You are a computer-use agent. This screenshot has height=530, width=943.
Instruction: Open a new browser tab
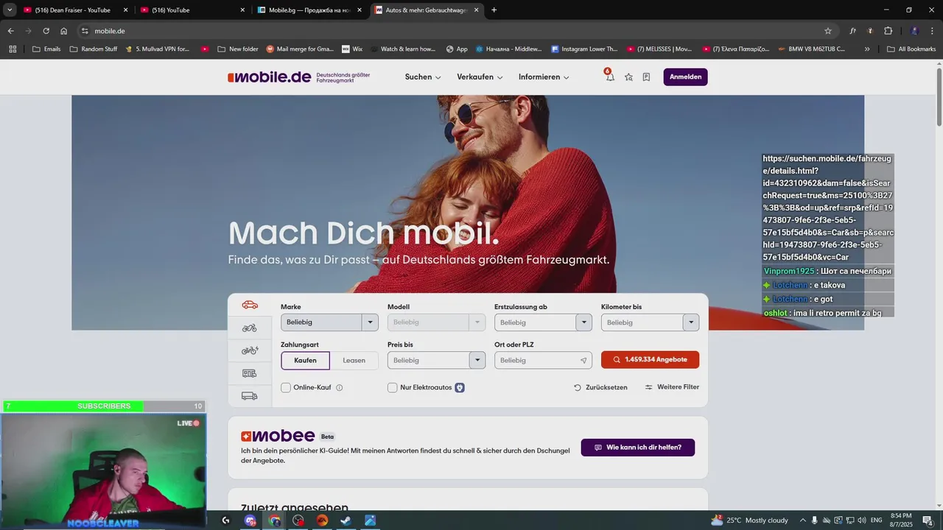tap(494, 10)
